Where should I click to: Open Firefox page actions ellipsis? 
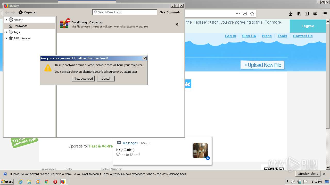tap(238, 14)
